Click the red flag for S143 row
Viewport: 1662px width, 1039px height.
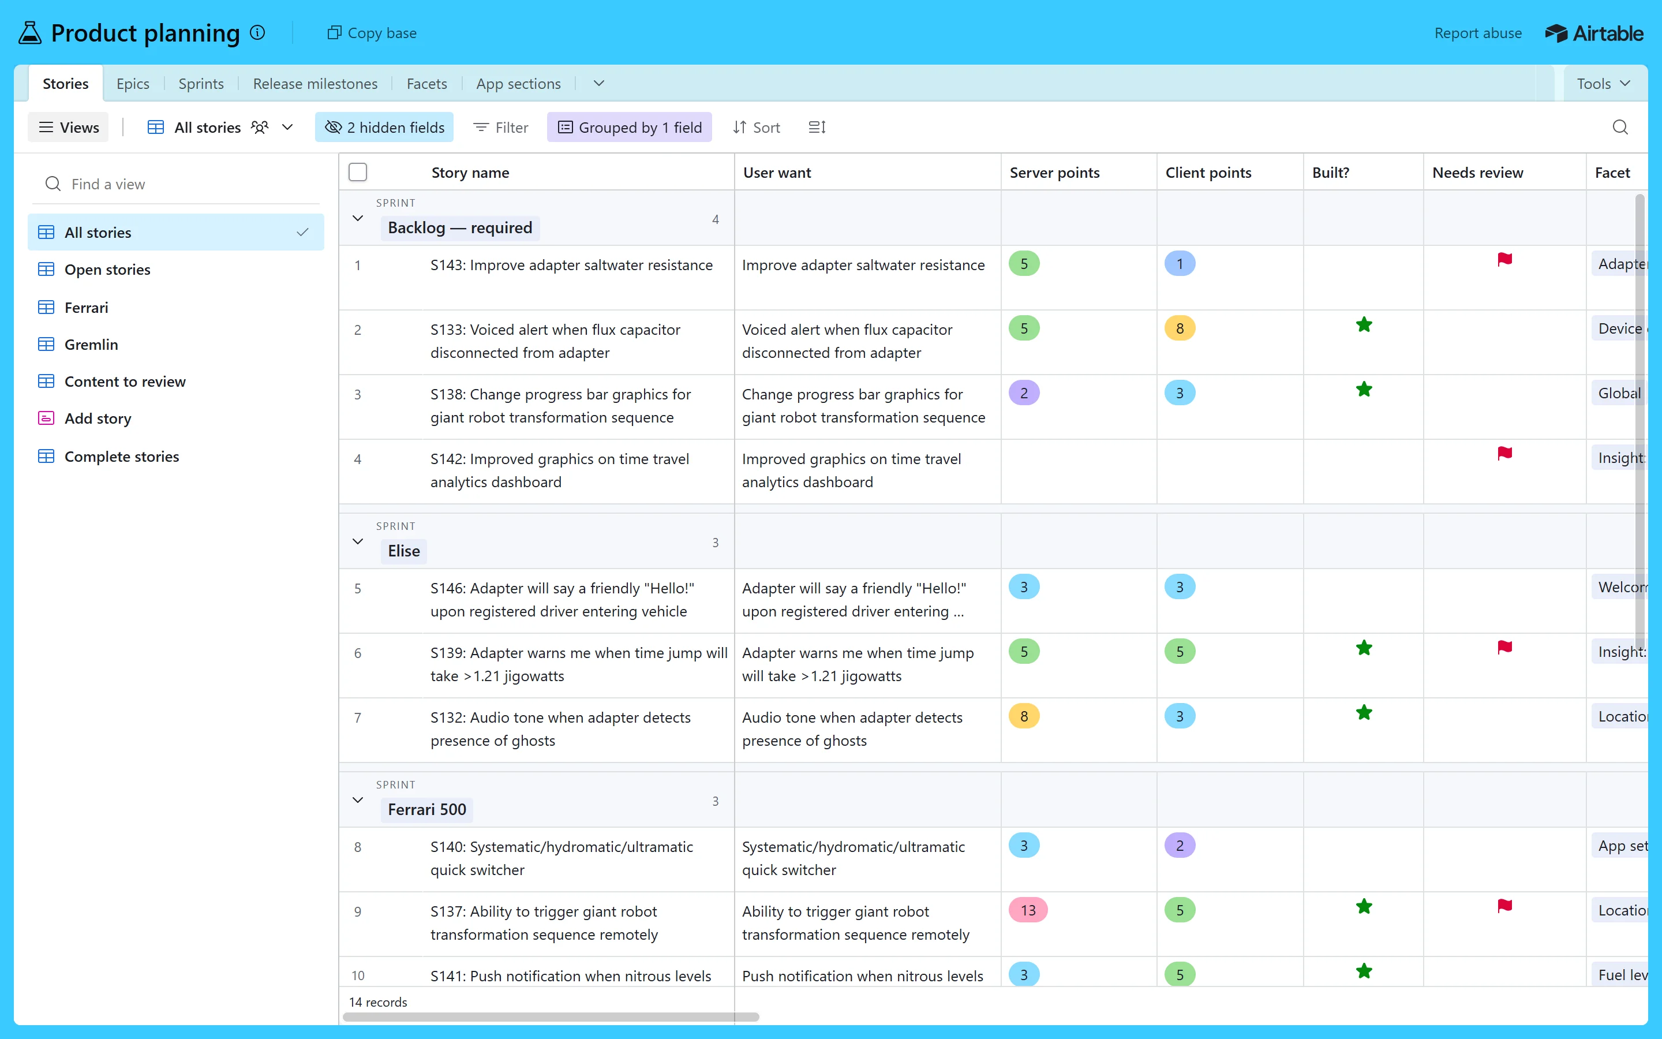(1504, 260)
